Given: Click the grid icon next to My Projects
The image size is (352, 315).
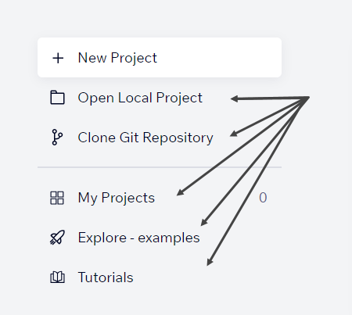Looking at the screenshot, I should [x=57, y=198].
